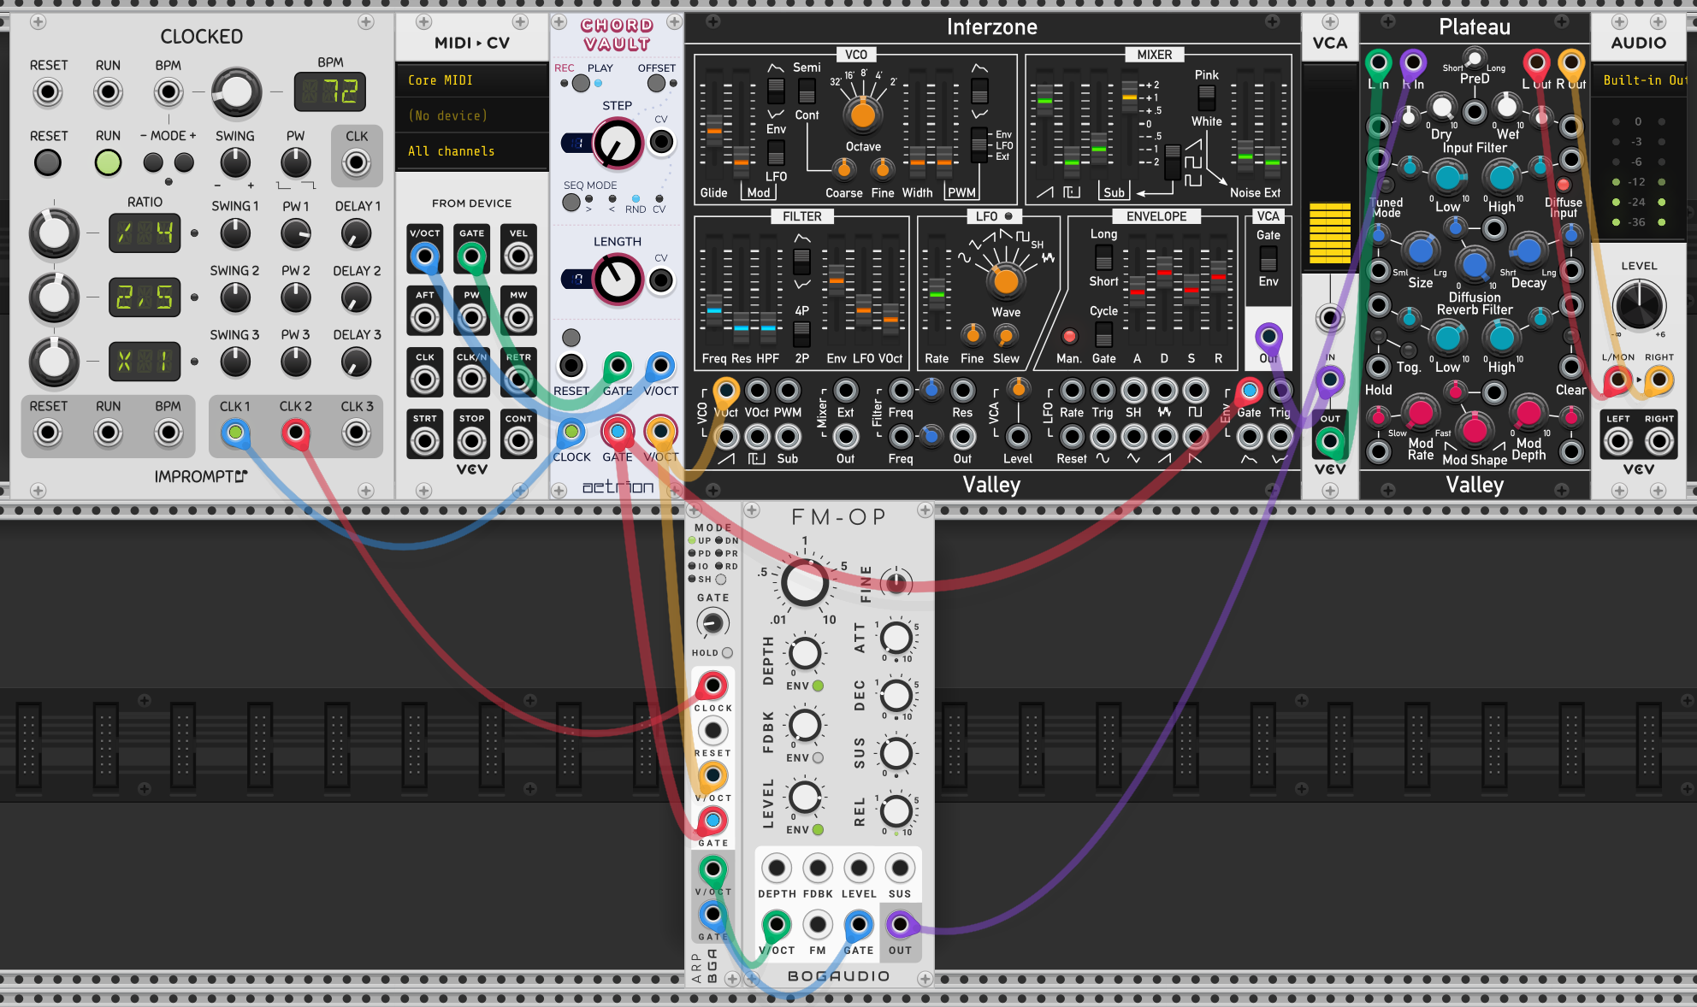
Task: Toggle the FM-OP FDBK ENV button
Action: click(818, 757)
